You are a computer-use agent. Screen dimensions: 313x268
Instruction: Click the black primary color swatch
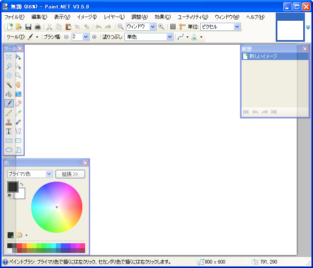pyautogui.click(x=13, y=187)
